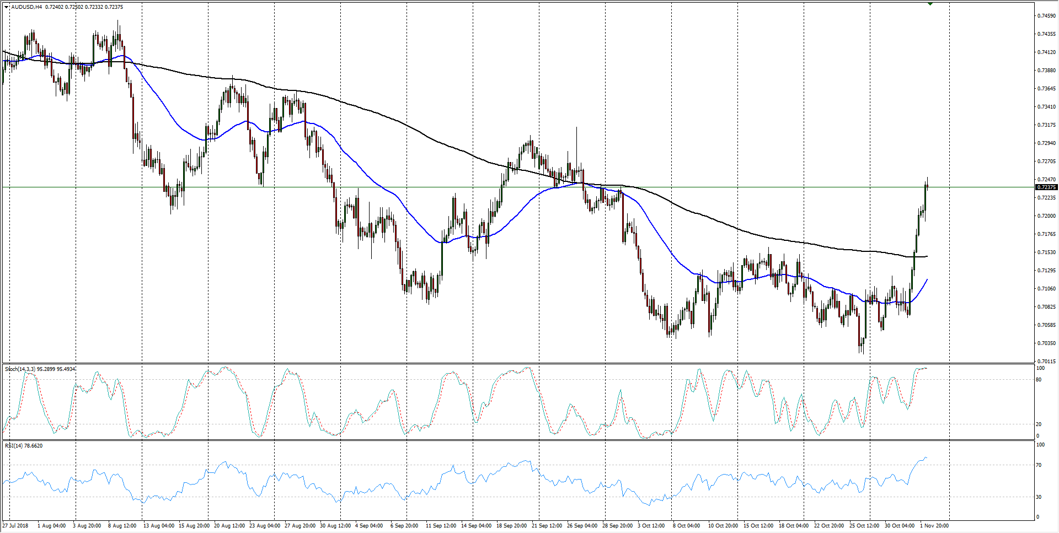
Task: Click the 3 Aug 20:00 time label
Action: [87, 526]
